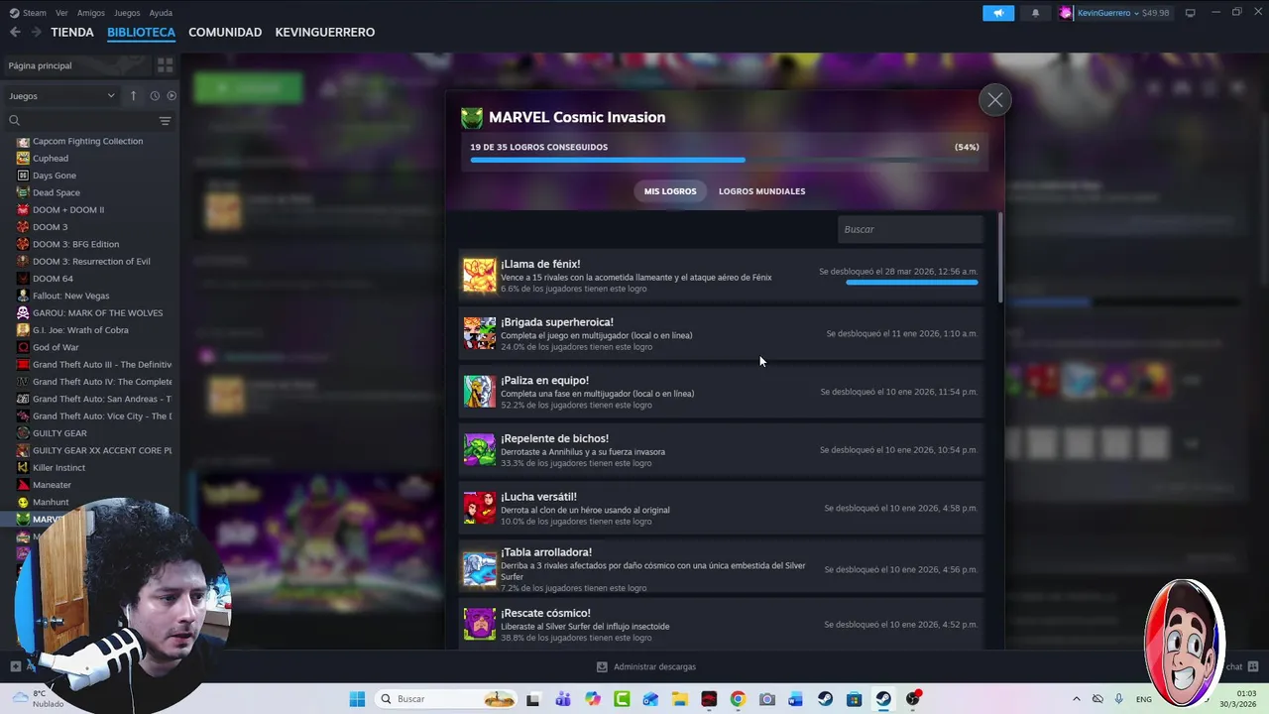
Task: Click the MARVEL Cosmic Invasion title icon
Action: (x=472, y=118)
